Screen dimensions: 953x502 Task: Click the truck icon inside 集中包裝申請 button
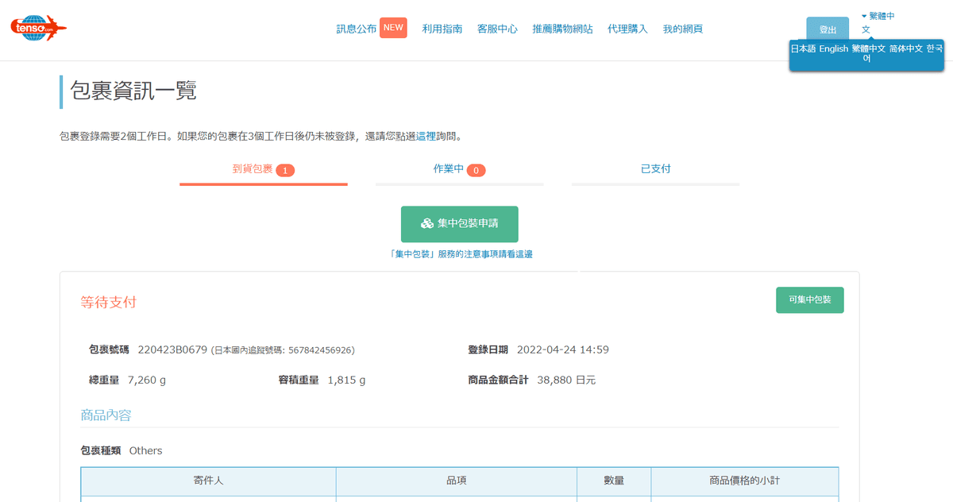pyautogui.click(x=426, y=224)
